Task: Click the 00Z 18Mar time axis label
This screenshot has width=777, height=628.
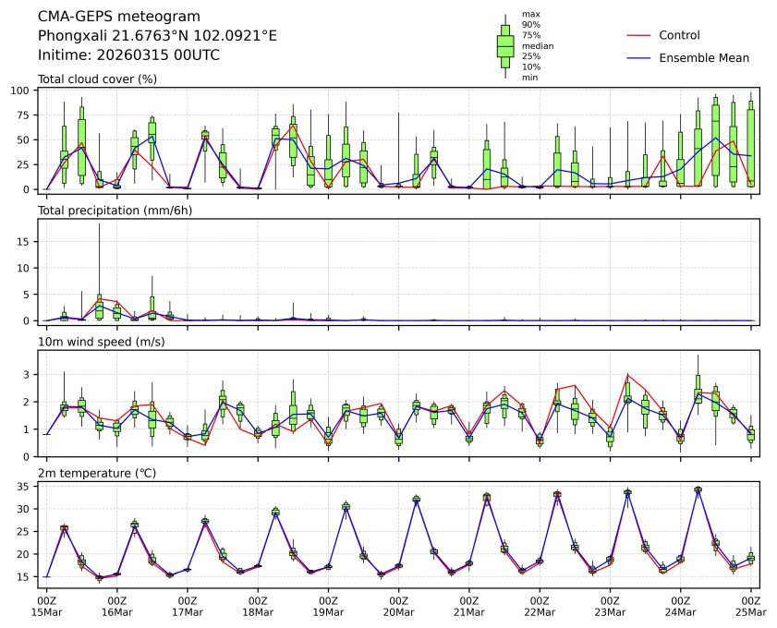Action: point(258,606)
